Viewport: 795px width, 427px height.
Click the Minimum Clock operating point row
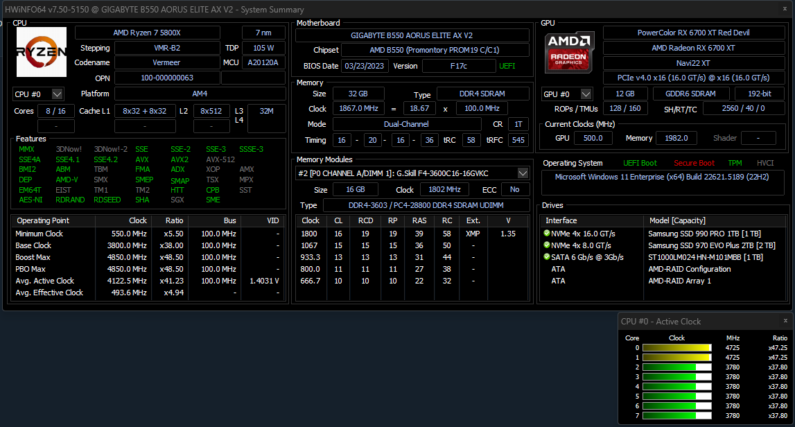coord(149,234)
